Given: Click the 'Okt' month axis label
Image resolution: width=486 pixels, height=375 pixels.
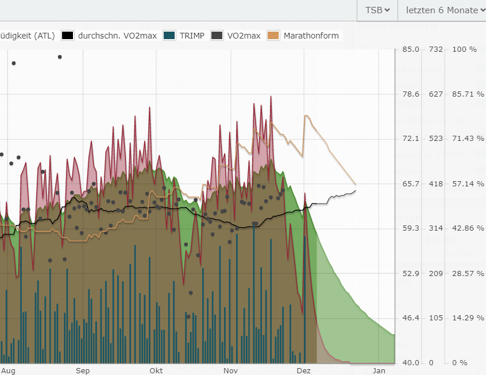Looking at the screenshot, I should (156, 371).
